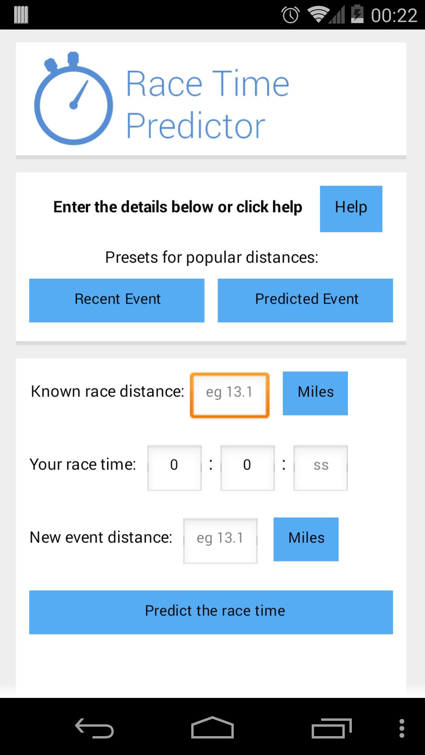Click the hours field of your race time
Image resolution: width=425 pixels, height=755 pixels.
(x=174, y=467)
